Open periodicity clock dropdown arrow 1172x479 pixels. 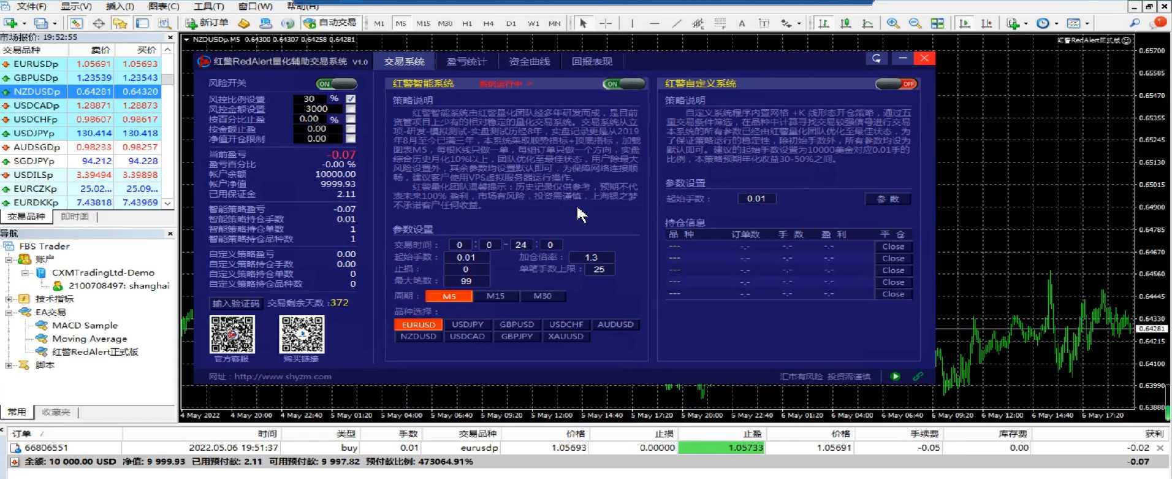click(1056, 24)
